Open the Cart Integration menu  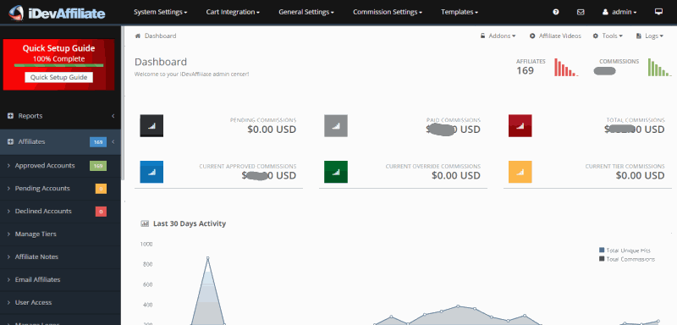point(233,12)
